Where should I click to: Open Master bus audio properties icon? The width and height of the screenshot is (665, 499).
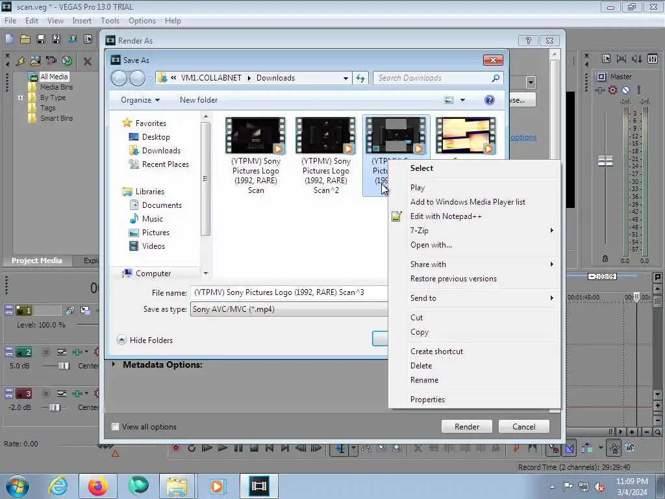pos(606,58)
